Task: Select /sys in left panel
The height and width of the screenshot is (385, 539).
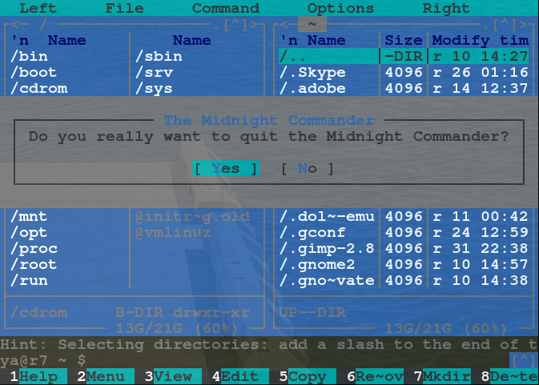Action: click(153, 88)
